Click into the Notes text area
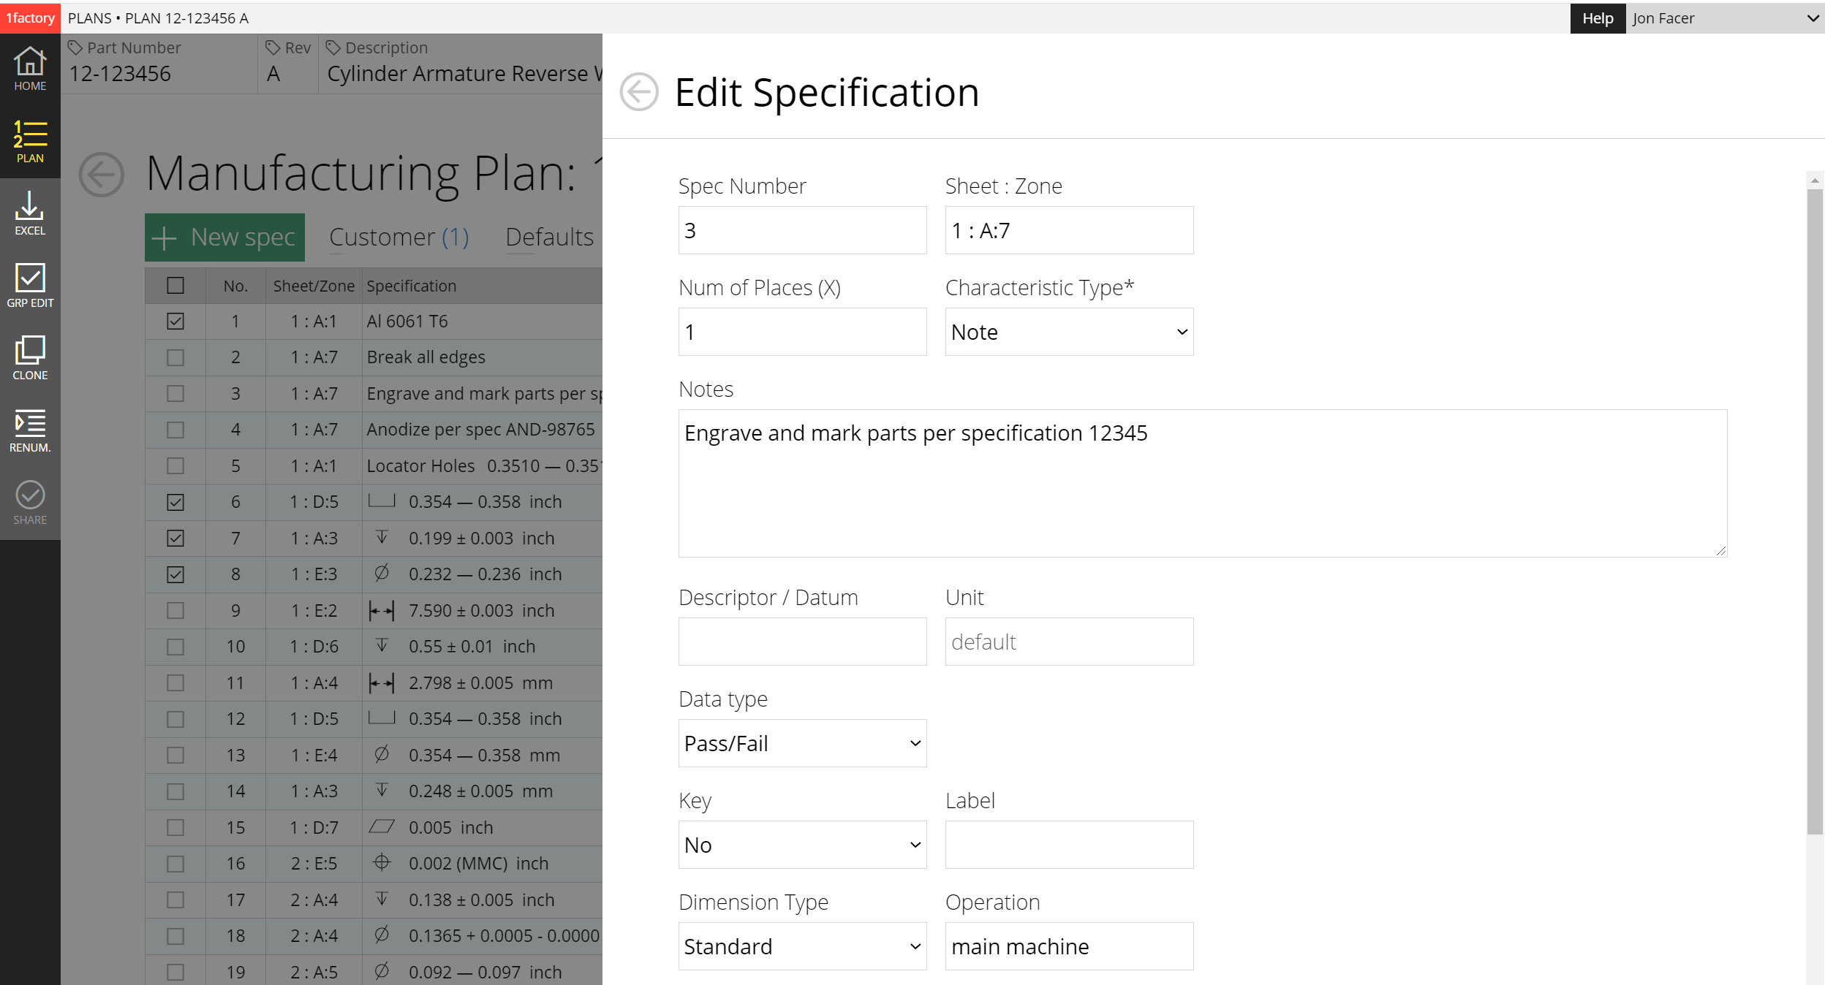This screenshot has width=1825, height=985. coord(1202,484)
